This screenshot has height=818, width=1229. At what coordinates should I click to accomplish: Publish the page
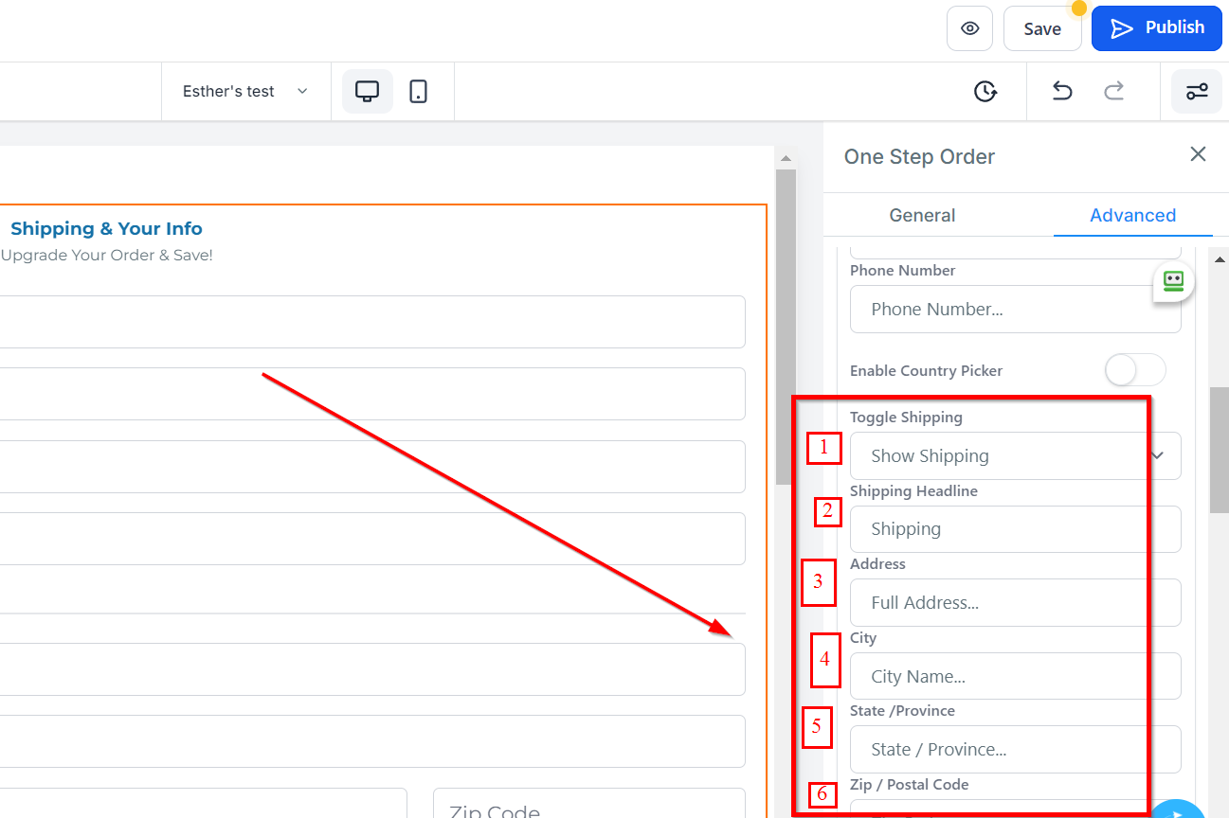pos(1157,28)
